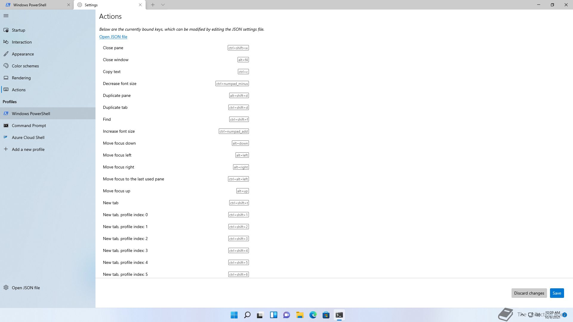Launch Microsoft Edge from the taskbar
Image resolution: width=573 pixels, height=322 pixels.
click(x=313, y=315)
